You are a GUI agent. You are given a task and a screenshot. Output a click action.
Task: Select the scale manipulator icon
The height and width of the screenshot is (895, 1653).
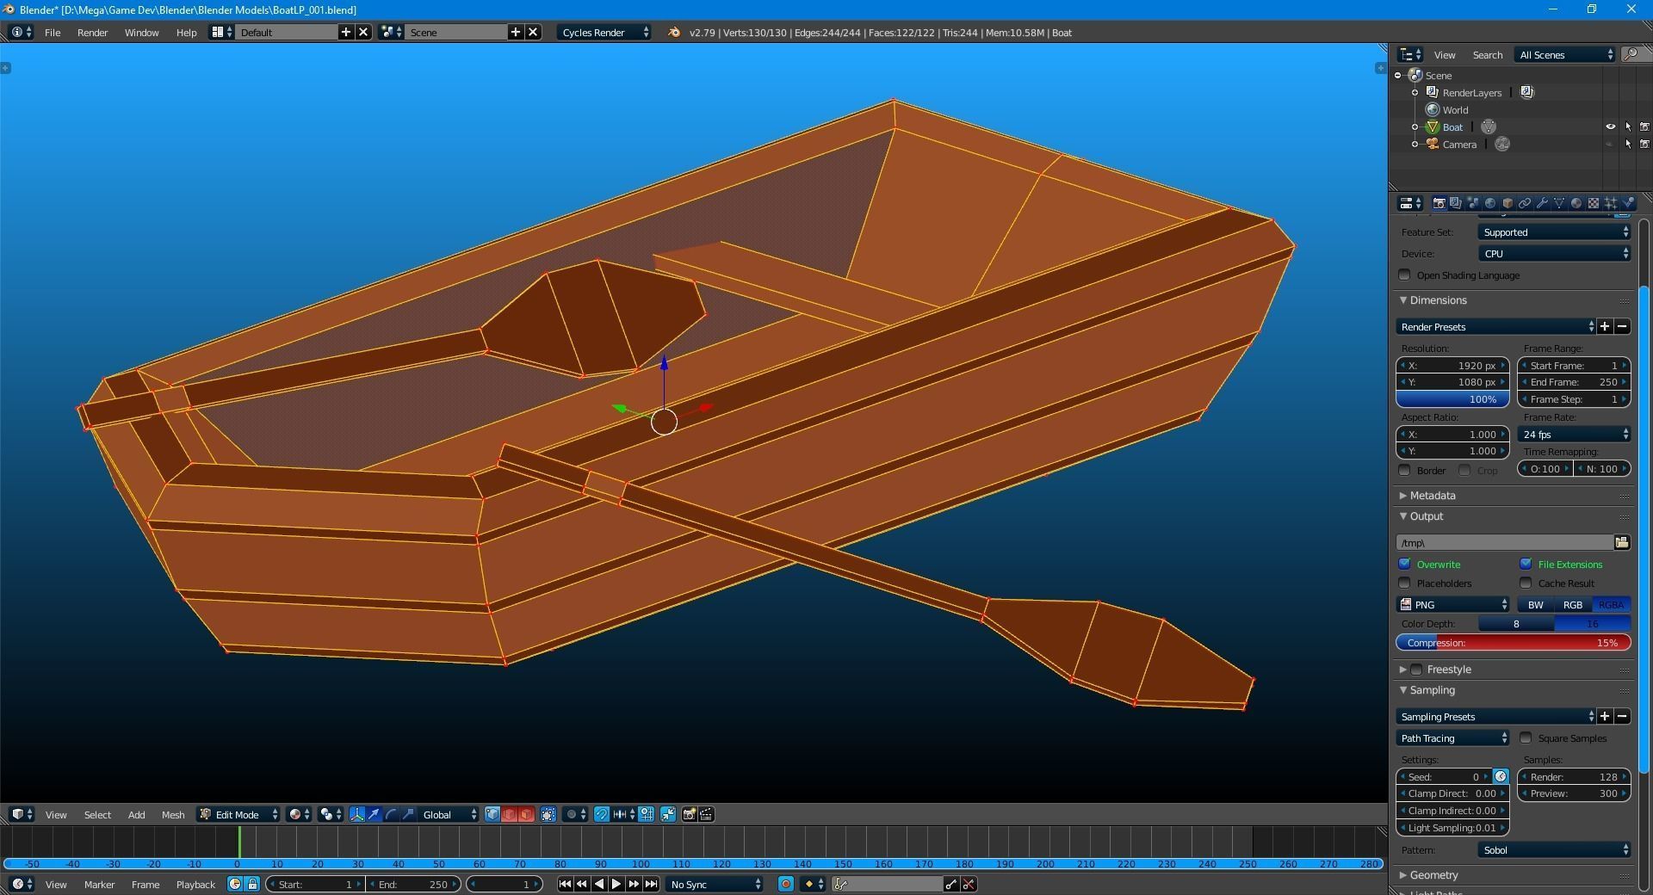click(x=409, y=814)
